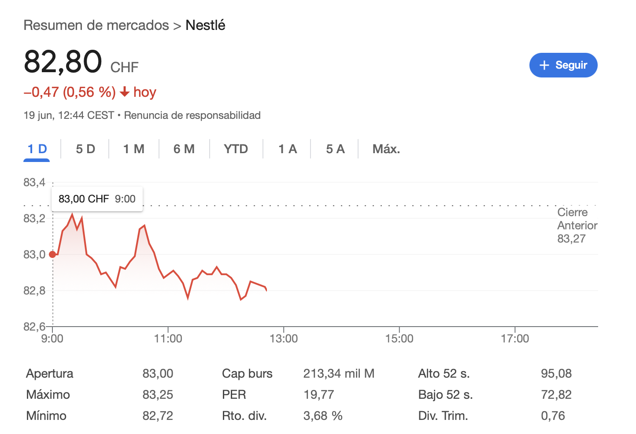The width and height of the screenshot is (636, 434).
Task: Follow Nestlé with the Seguir button
Action: (x=563, y=65)
